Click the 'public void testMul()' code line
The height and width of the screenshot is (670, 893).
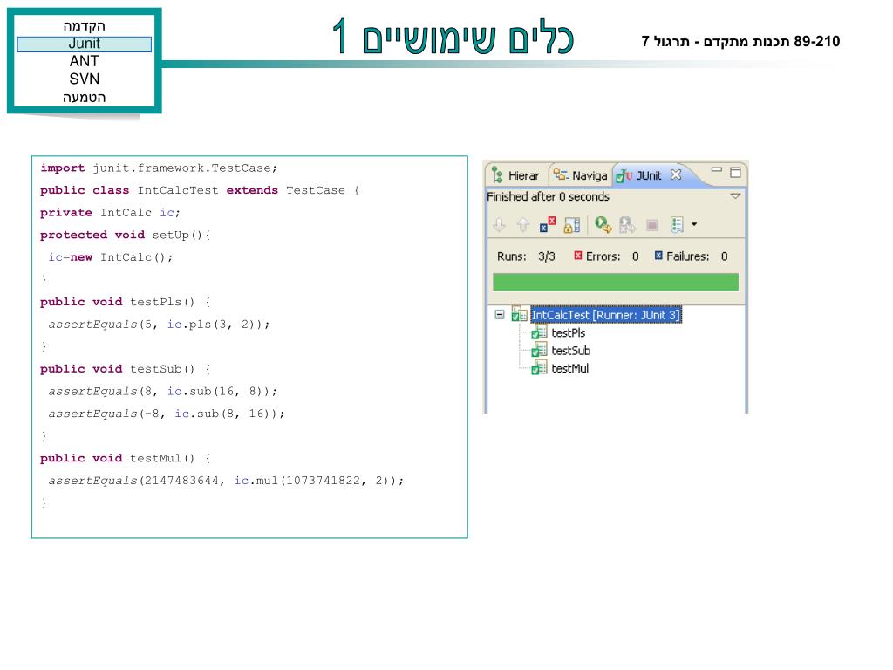126,459
